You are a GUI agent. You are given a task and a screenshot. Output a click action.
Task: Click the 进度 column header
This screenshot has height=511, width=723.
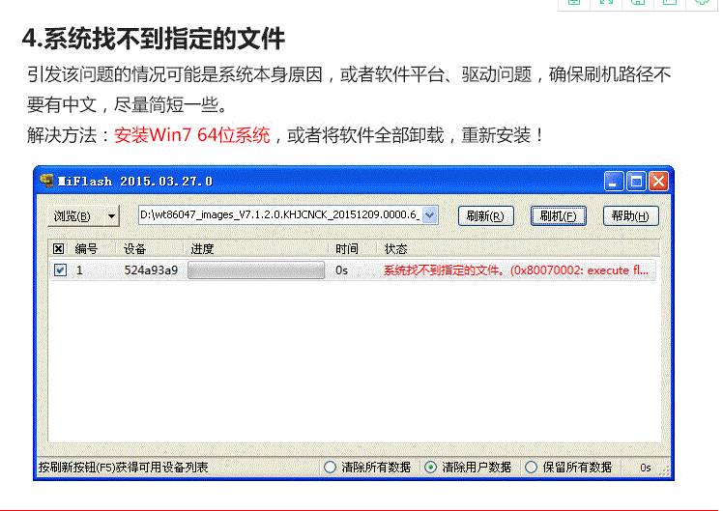[202, 249]
